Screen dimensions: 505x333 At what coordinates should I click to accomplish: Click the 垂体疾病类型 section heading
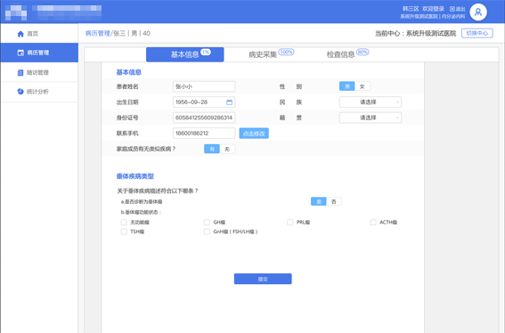click(135, 176)
